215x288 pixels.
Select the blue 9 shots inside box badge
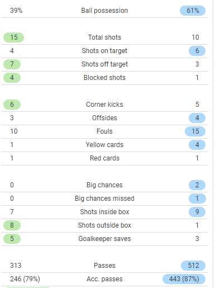click(197, 212)
